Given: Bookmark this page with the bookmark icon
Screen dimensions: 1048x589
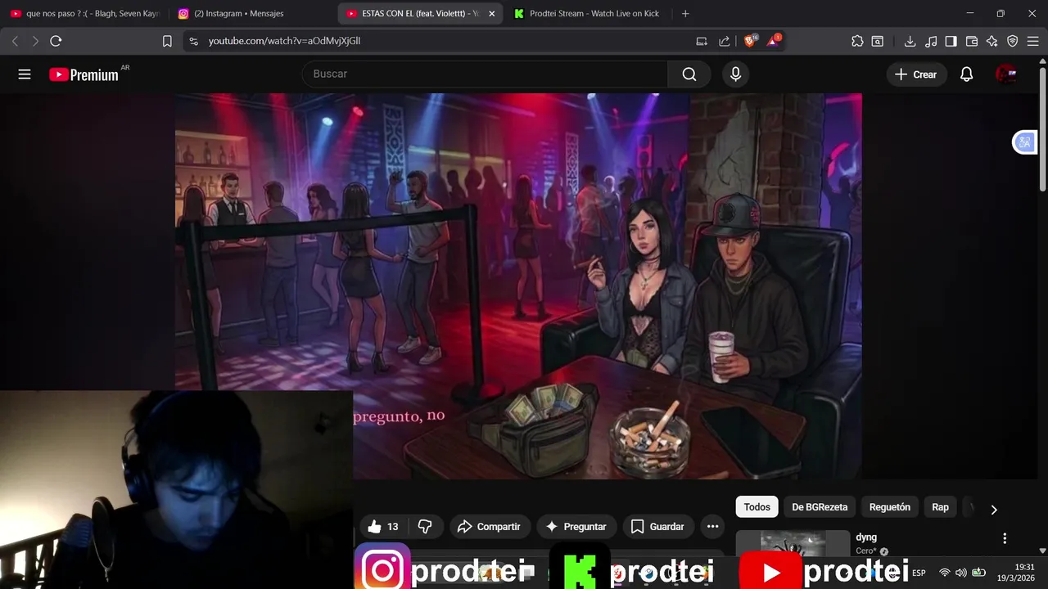Looking at the screenshot, I should [x=167, y=41].
